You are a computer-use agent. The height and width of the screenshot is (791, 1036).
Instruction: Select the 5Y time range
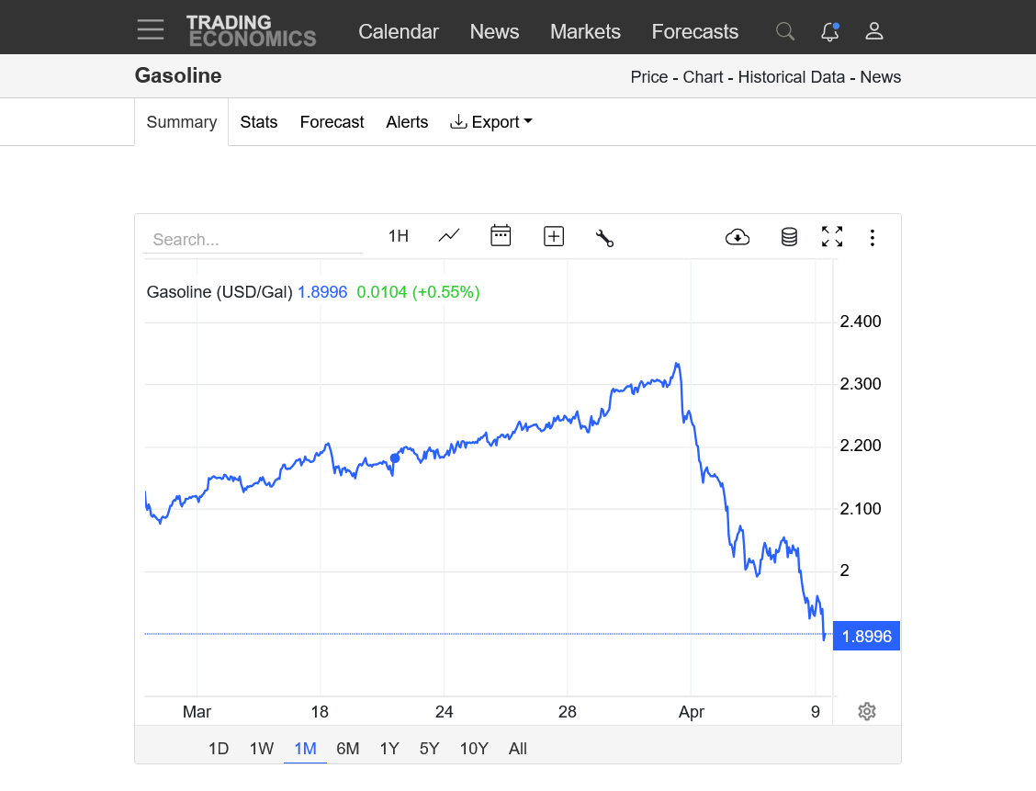[430, 749]
